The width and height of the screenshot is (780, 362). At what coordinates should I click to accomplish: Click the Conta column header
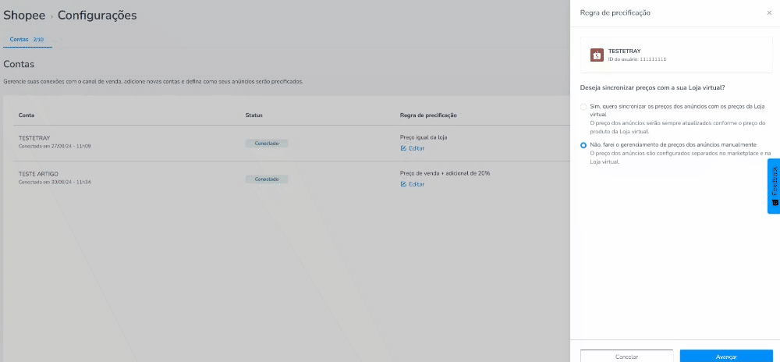pyautogui.click(x=27, y=115)
